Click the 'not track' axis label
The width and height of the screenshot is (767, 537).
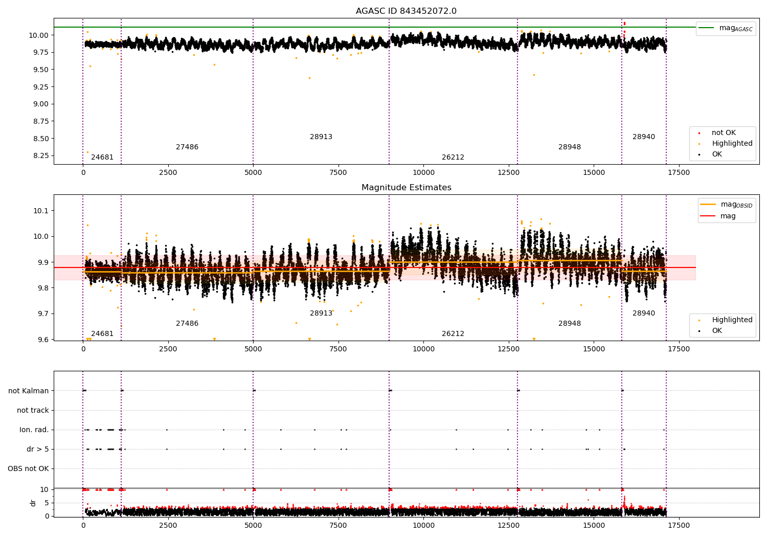(33, 411)
